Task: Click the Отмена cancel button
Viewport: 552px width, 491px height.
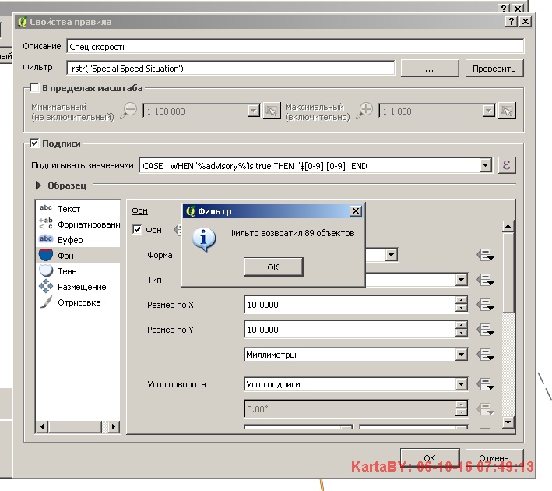Action: point(494,457)
